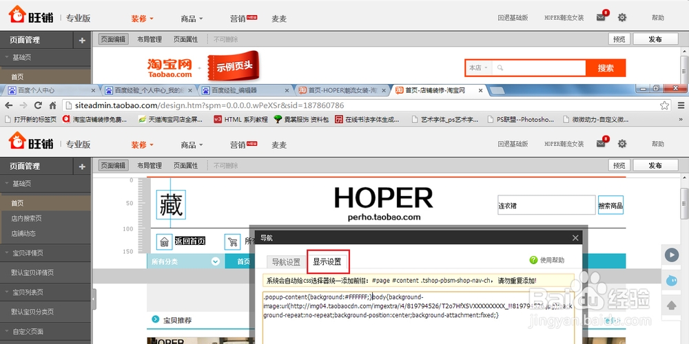Close the 首页-店铺装修-淘宝网 browser tab

pyautogui.click(x=480, y=90)
